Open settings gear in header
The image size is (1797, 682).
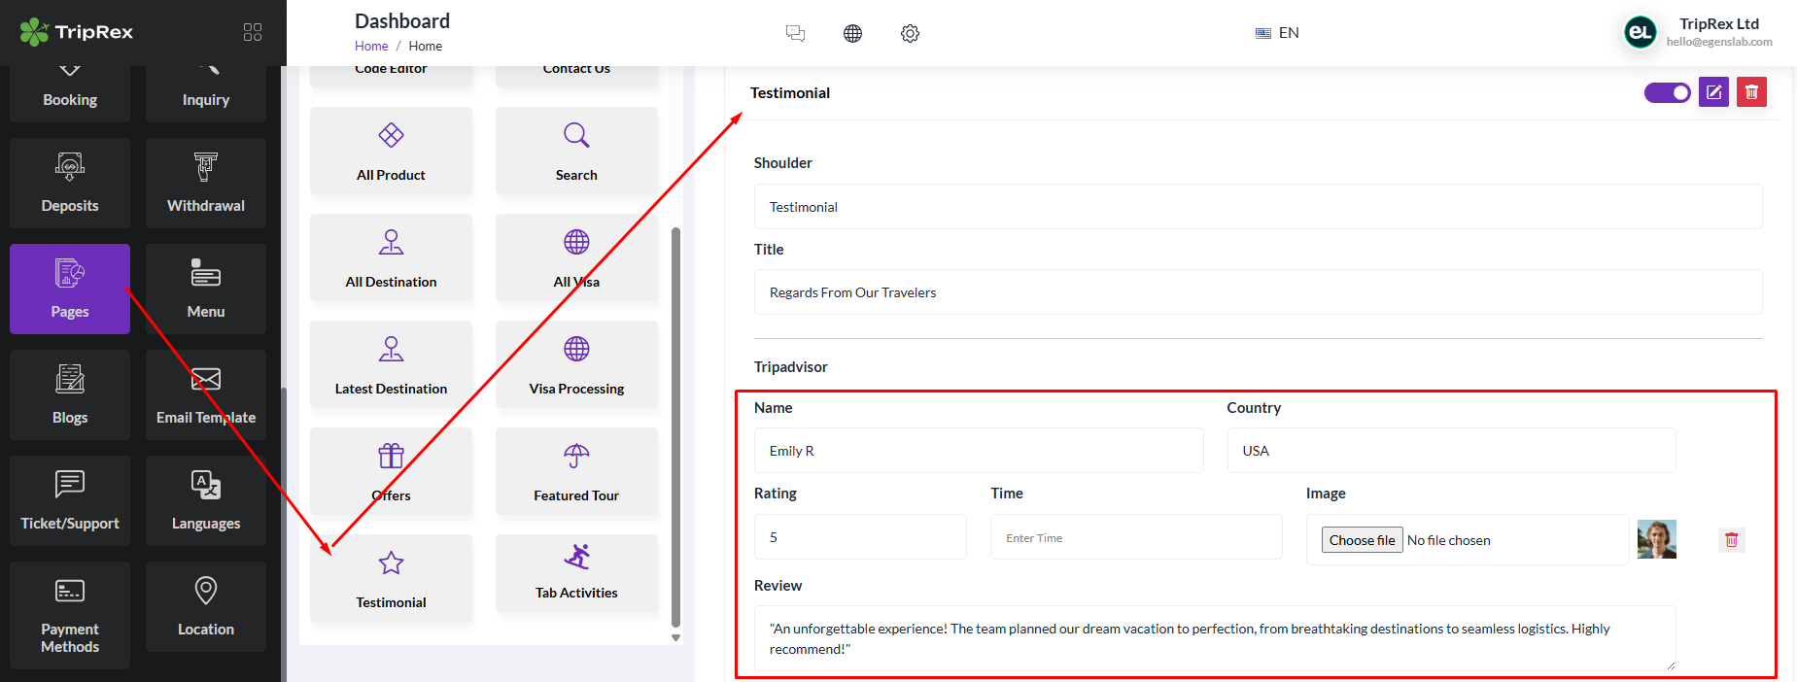click(910, 33)
